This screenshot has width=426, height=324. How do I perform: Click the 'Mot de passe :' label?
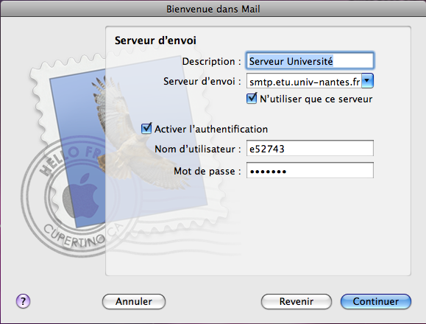pyautogui.click(x=207, y=172)
